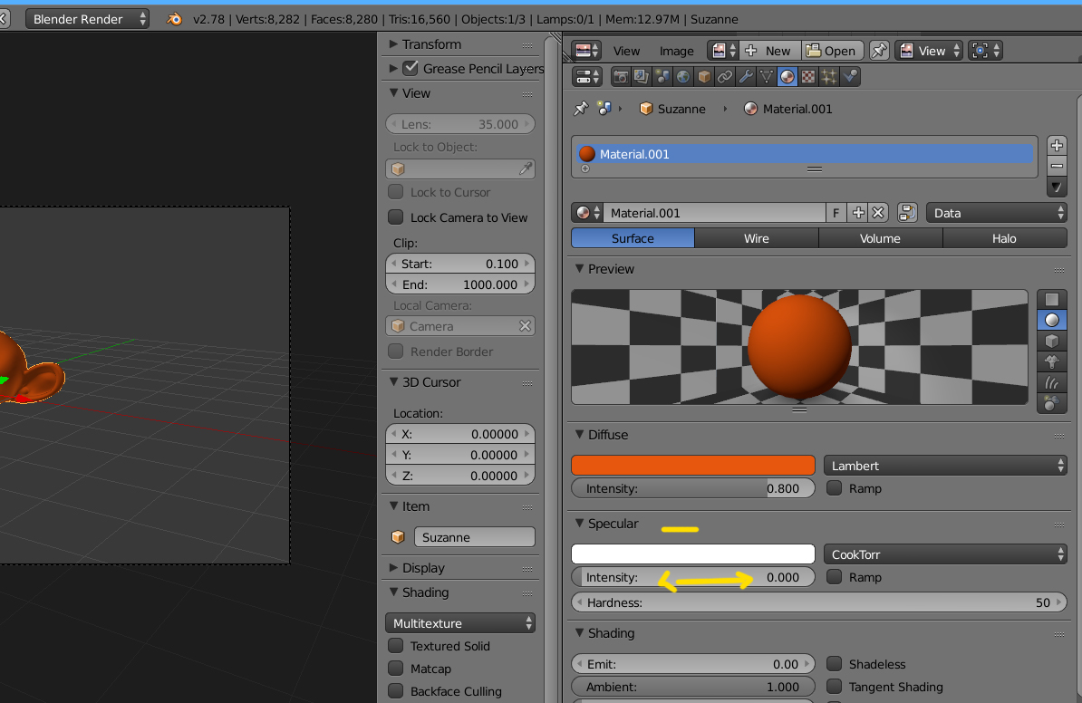Switch material type to Wire
1082x703 pixels.
[756, 238]
